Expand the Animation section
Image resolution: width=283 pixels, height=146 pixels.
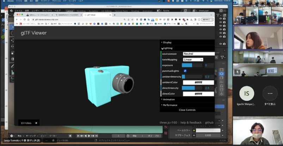(x=168, y=99)
